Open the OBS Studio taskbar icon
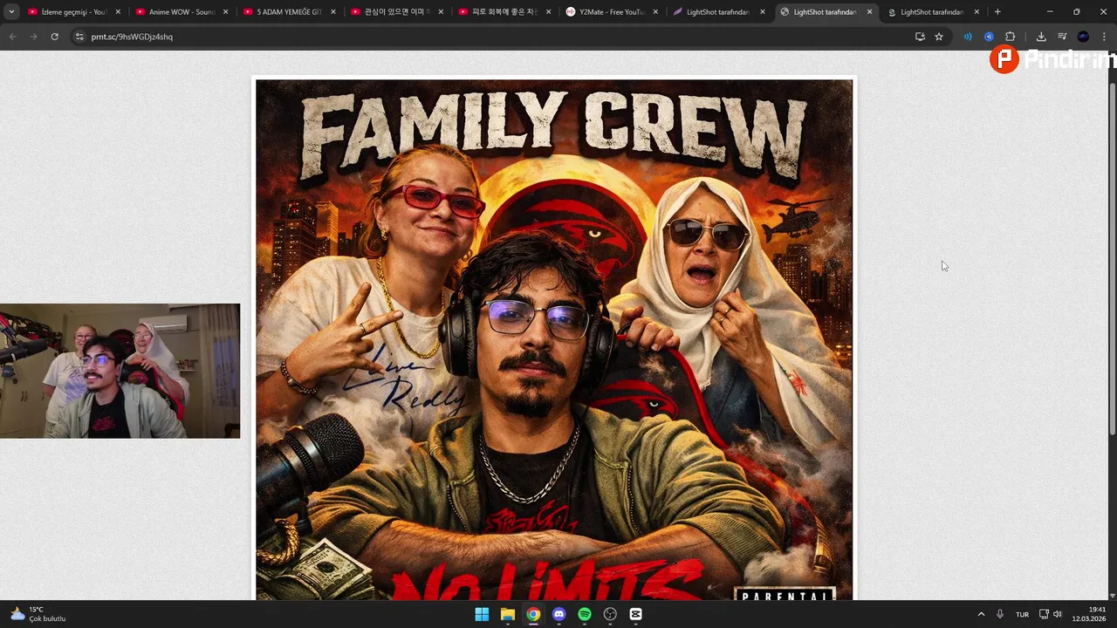The width and height of the screenshot is (1117, 628). pos(610,614)
